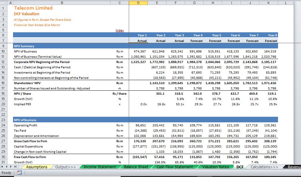
Task: Jump to the last sheet tab arrow
Action: coord(15,167)
